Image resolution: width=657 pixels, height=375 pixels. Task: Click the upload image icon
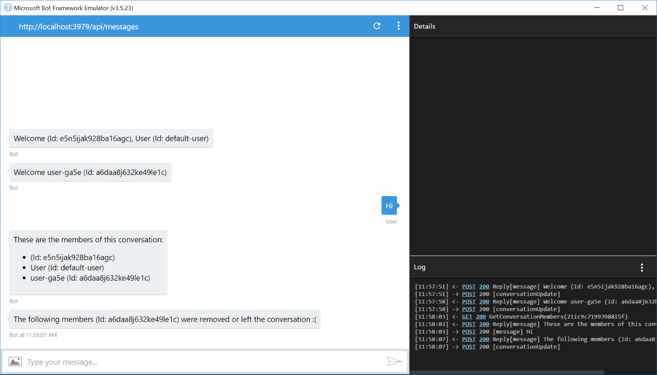15,361
